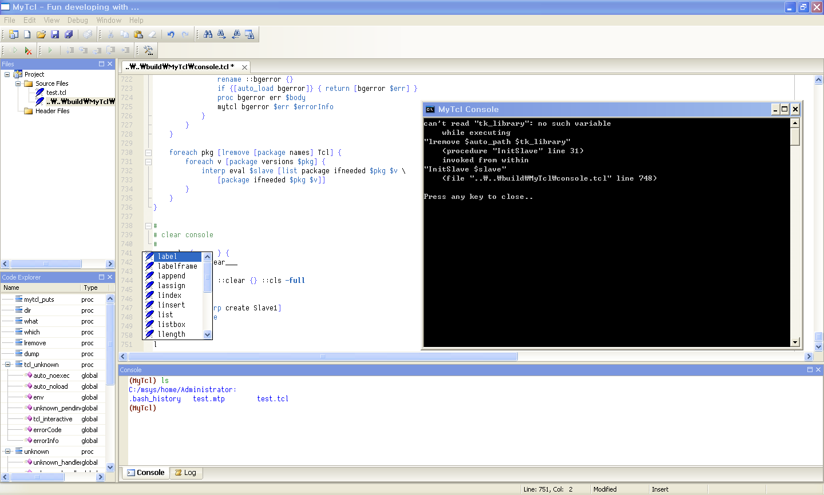Close the Files panel
This screenshot has width=824, height=495.
(x=110, y=64)
